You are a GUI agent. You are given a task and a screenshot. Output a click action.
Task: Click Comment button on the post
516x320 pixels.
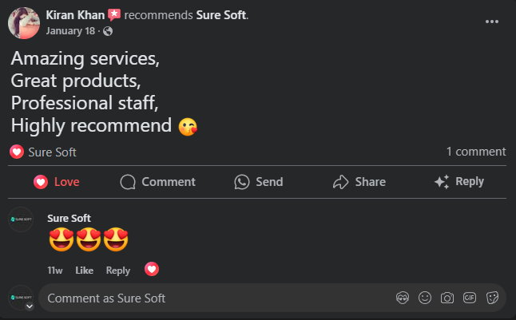pyautogui.click(x=157, y=182)
